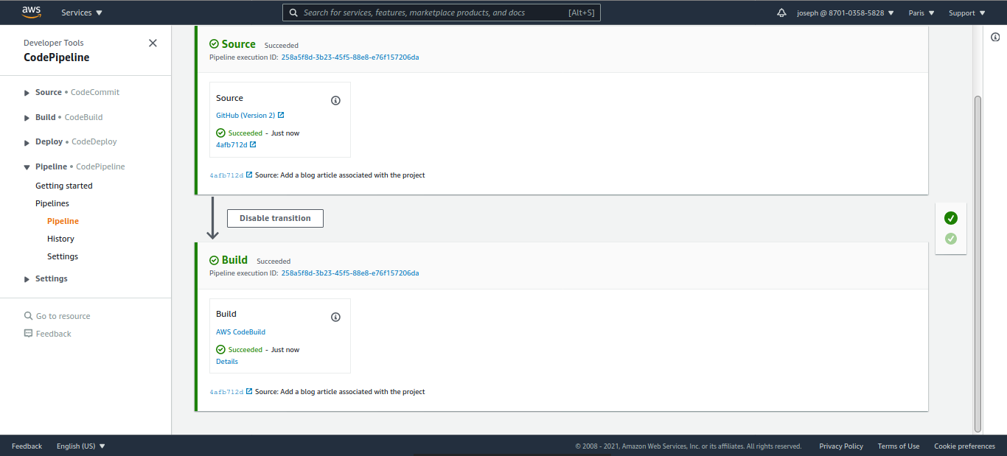Open the notifications bell icon
Screen dimensions: 1007x456
[x=781, y=13]
